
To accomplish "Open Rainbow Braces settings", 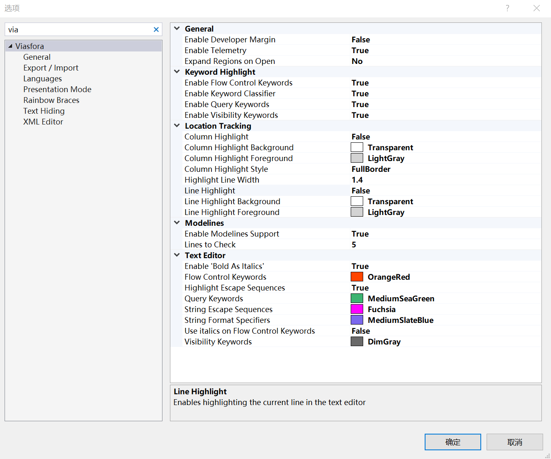I will [51, 100].
